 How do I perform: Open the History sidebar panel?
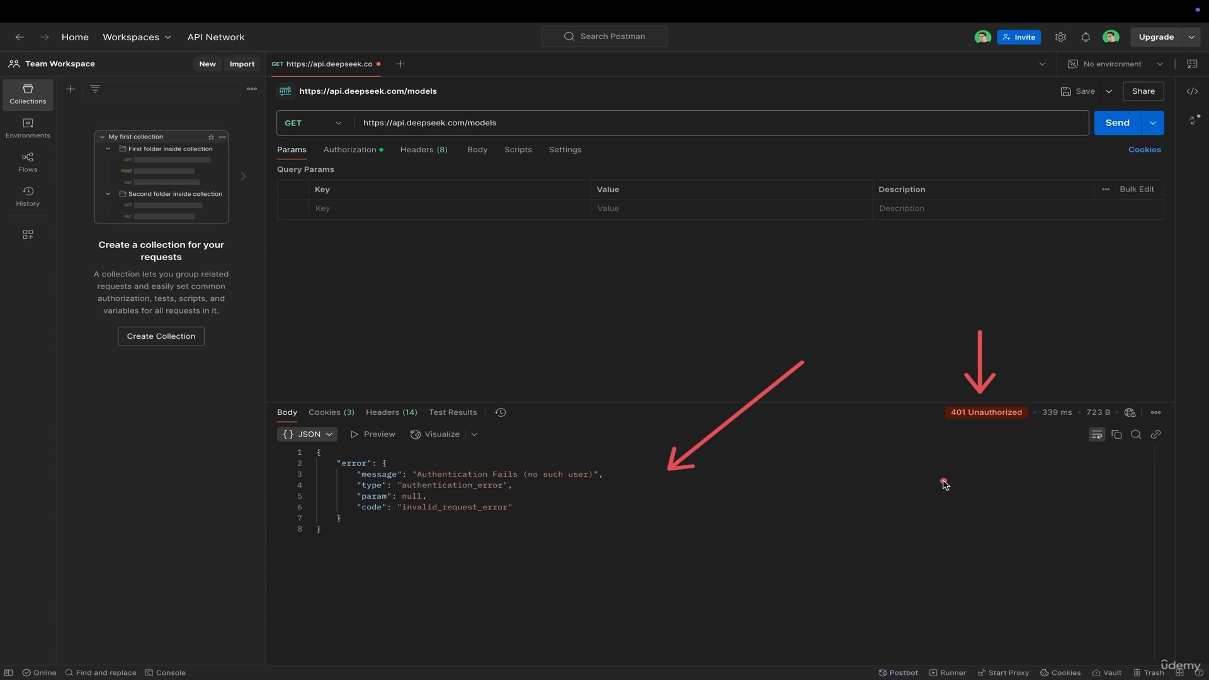coord(28,196)
